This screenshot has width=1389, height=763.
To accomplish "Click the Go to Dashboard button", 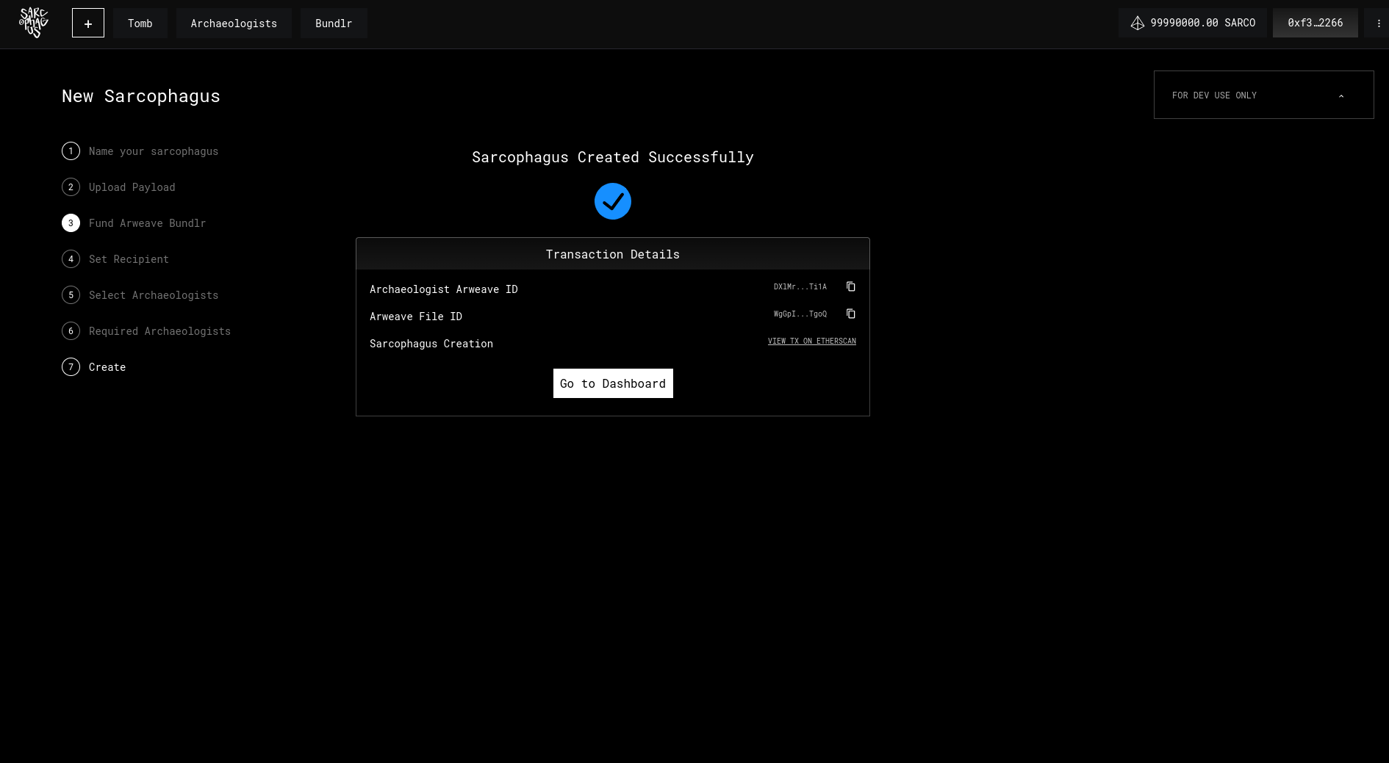I will coord(612,383).
